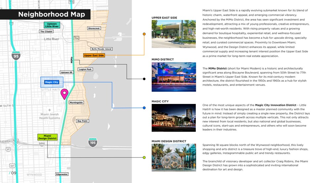Image resolution: width=326 pixels, height=183 pixels.
Task: Click the orange dot beside the Upper East Side photo
Action: (144, 34)
